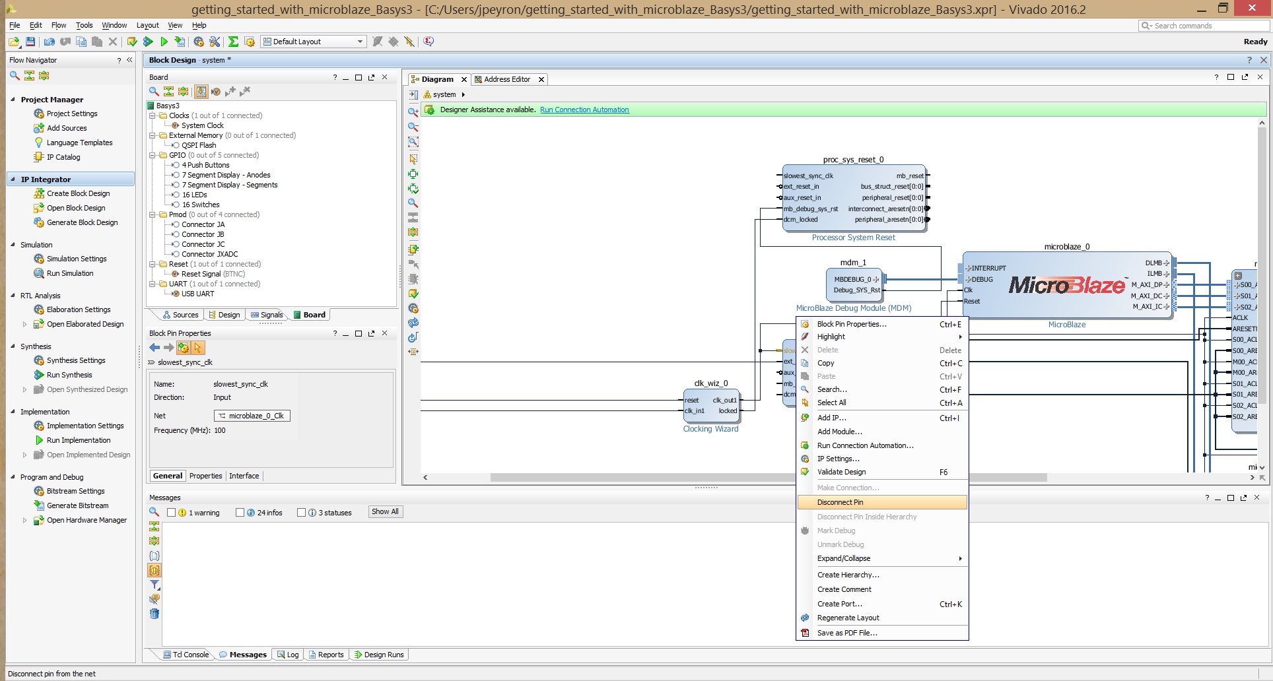
Task: Collapse the IP Integrator section
Action: 13,179
